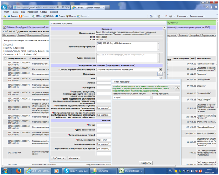Open Firefox from the taskbar
The height and width of the screenshot is (175, 219).
18,171
